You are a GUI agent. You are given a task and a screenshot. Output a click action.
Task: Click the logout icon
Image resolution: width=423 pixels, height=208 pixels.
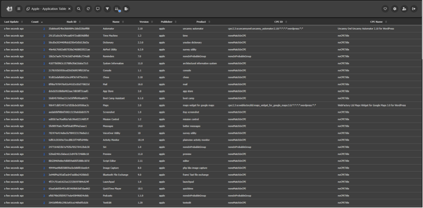(x=414, y=9)
